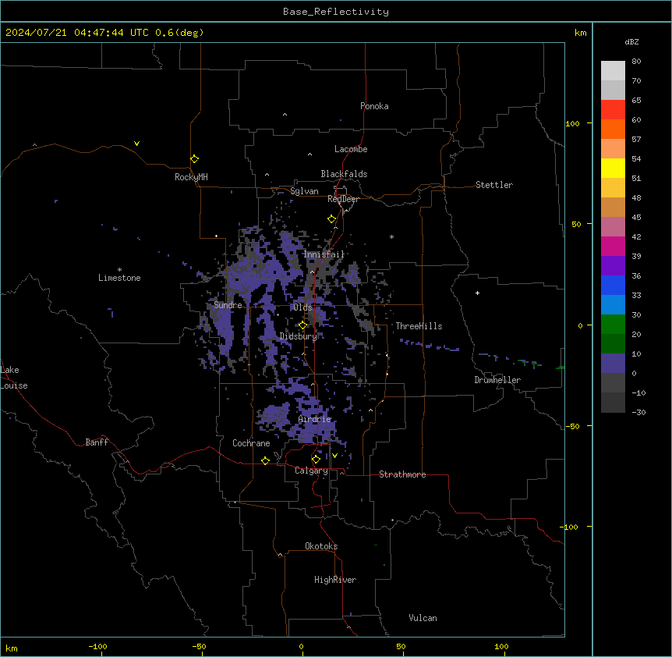
Task: Click the Drumheller label
Action: [x=497, y=380]
